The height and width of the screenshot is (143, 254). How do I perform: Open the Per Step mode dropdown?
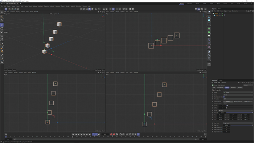235,111
